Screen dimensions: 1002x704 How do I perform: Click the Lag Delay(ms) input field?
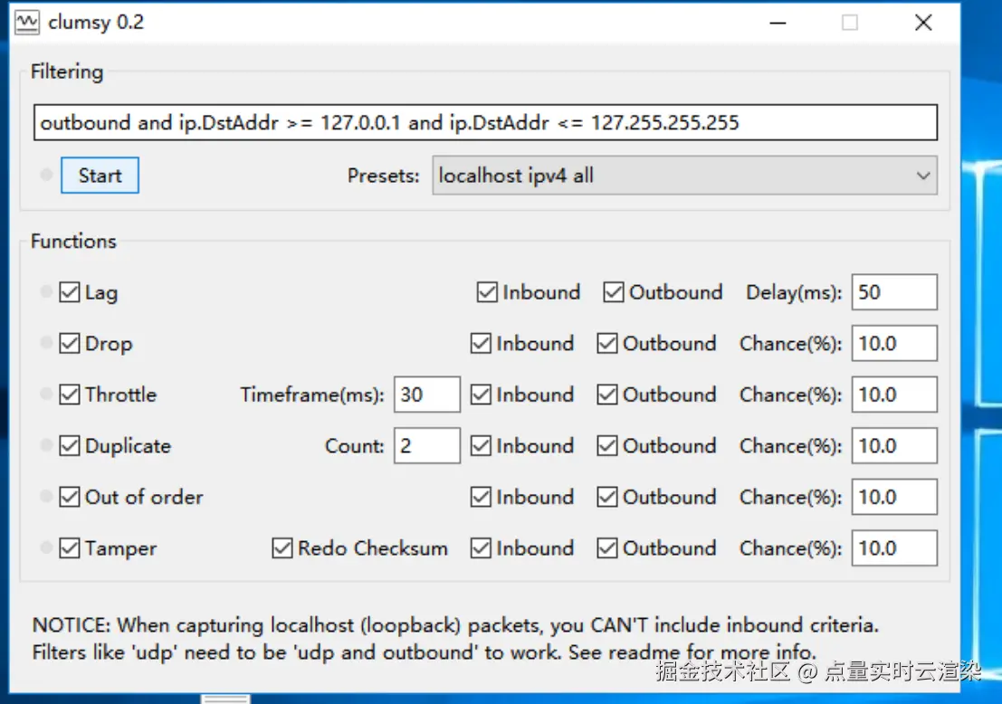tap(894, 292)
